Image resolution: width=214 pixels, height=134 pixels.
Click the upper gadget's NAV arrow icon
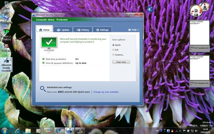click(x=192, y=47)
